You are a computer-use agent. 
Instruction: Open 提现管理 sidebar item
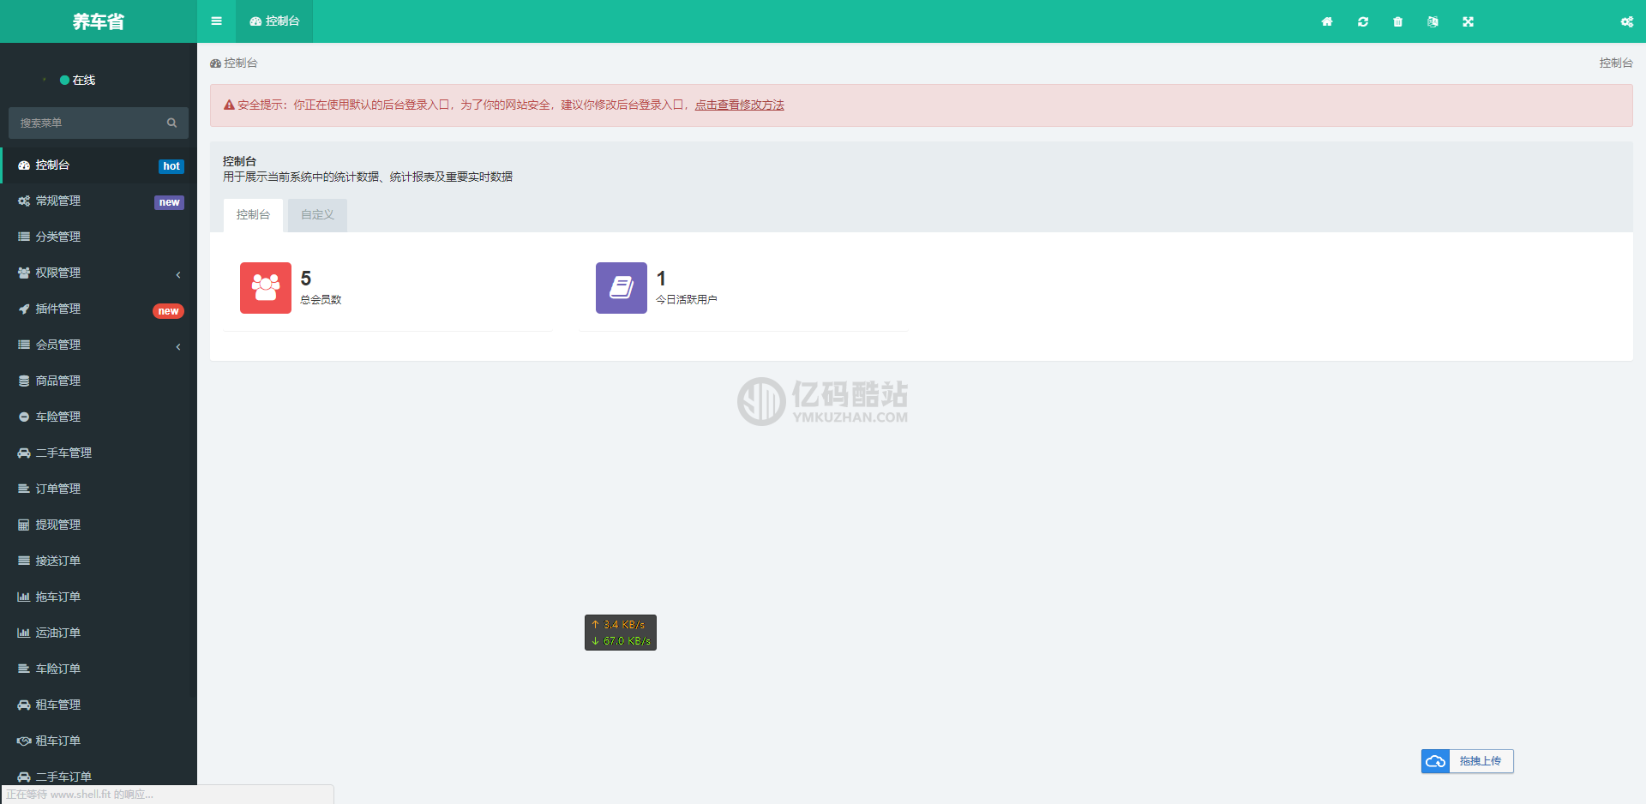coord(99,525)
